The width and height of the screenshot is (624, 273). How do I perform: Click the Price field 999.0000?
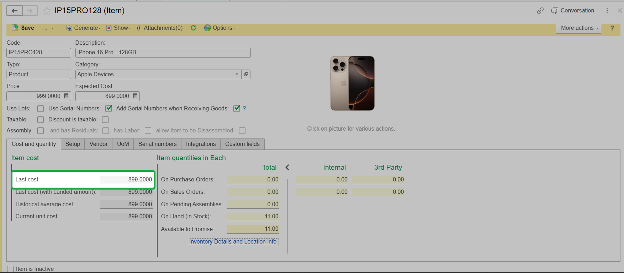(x=35, y=96)
